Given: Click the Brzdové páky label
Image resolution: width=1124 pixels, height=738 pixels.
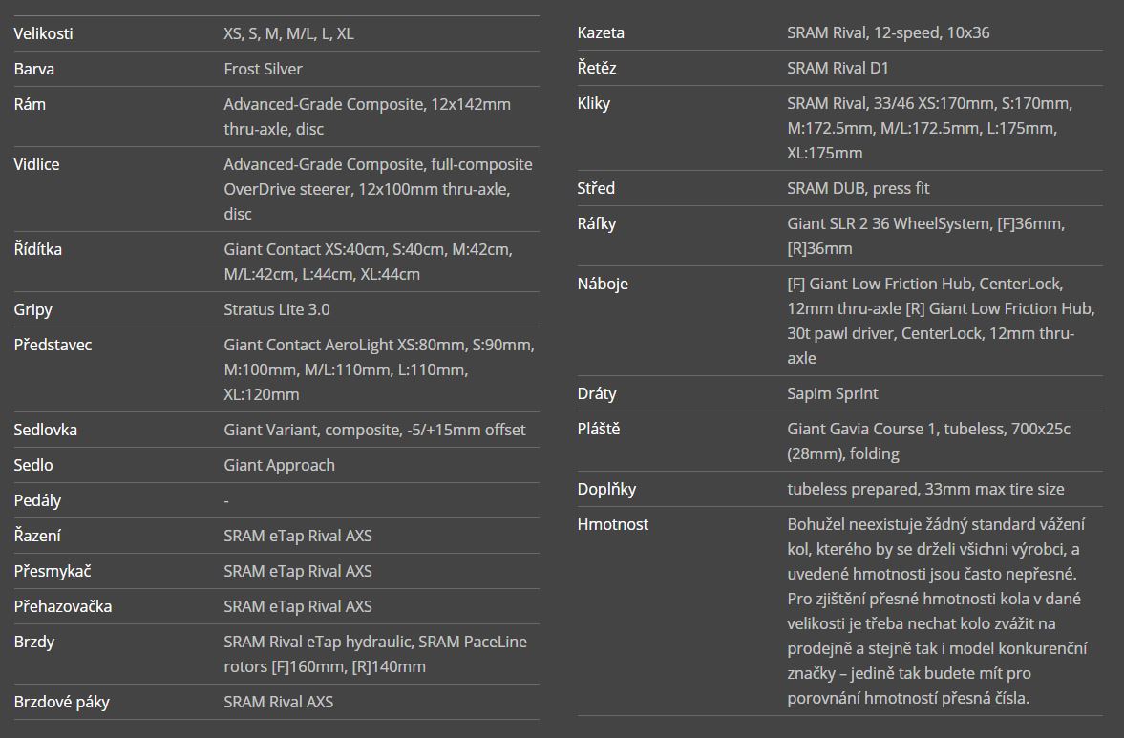Looking at the screenshot, I should click(62, 702).
